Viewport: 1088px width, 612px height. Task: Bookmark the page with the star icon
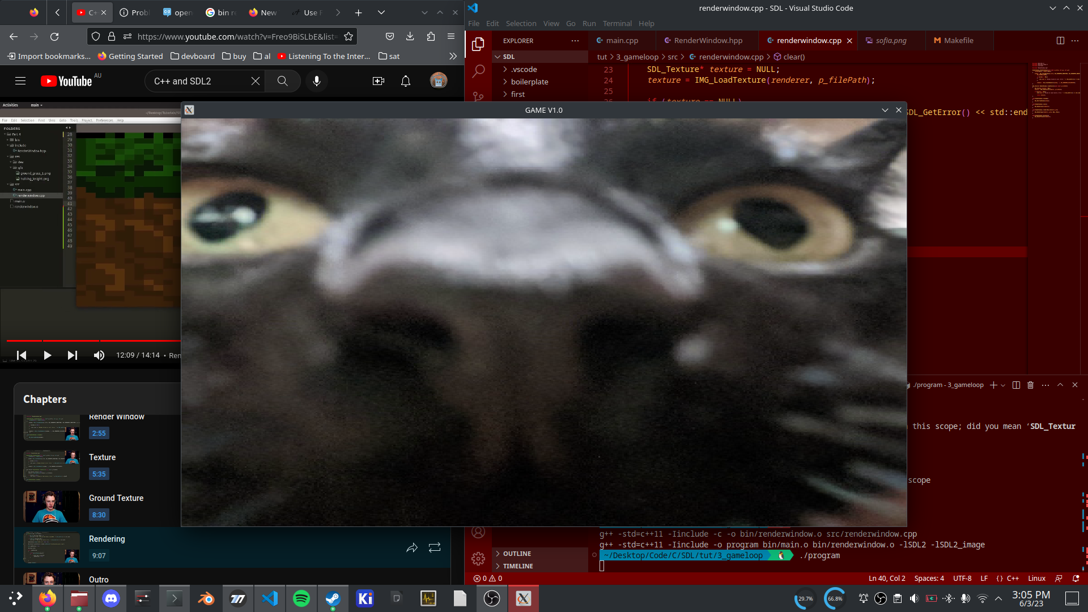click(348, 36)
